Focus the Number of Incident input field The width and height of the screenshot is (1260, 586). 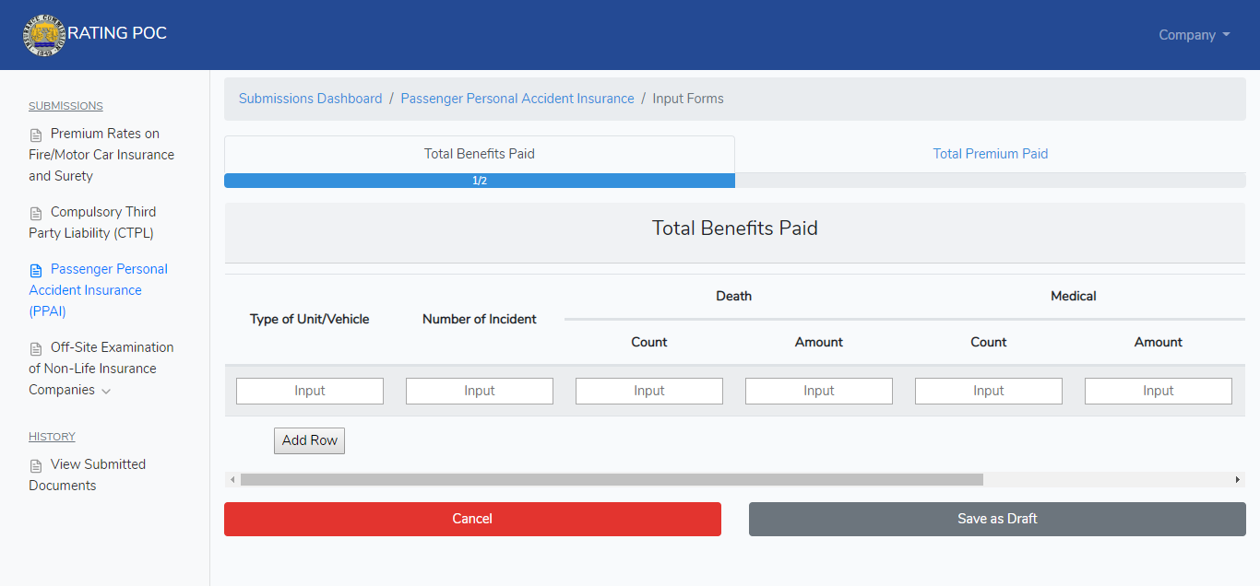tap(480, 391)
